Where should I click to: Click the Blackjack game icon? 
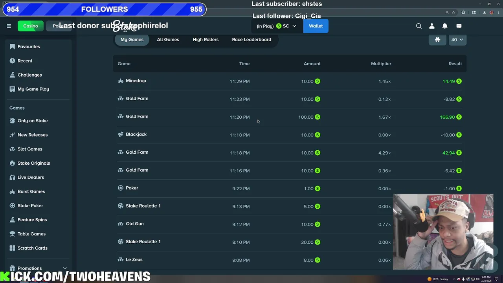point(121,134)
